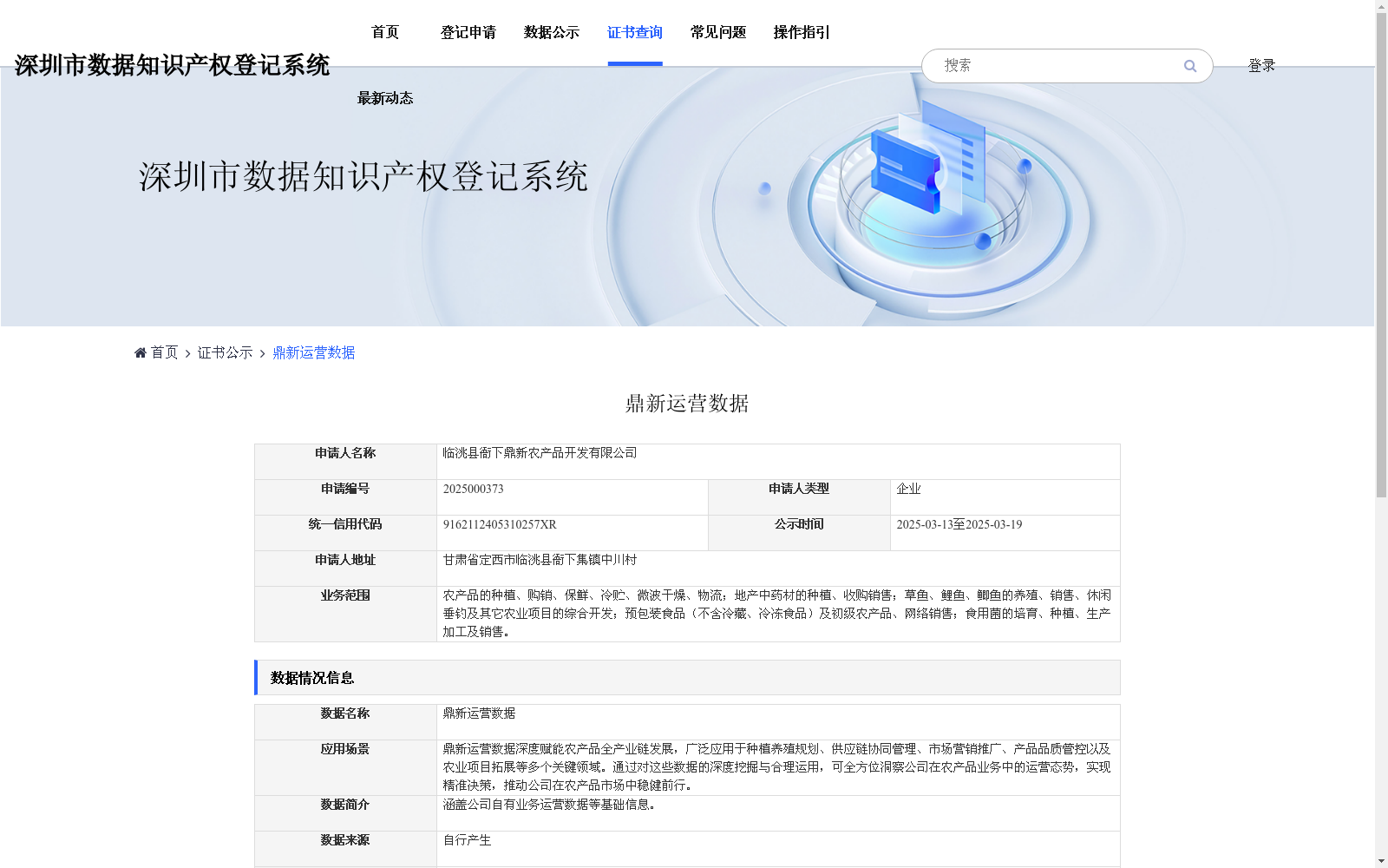Click the home icon in breadcrumb
Viewport: 1388px width, 868px height.
141,352
